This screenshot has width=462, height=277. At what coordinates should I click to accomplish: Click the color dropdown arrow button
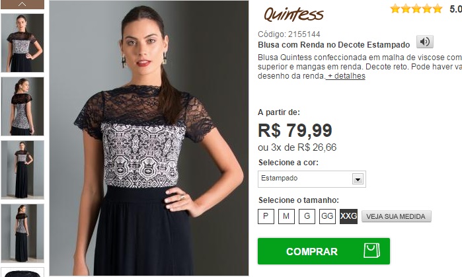[x=358, y=179]
